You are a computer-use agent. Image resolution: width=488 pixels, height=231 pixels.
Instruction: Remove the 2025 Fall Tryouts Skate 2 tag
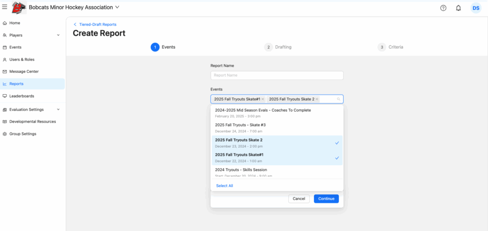[x=317, y=99]
